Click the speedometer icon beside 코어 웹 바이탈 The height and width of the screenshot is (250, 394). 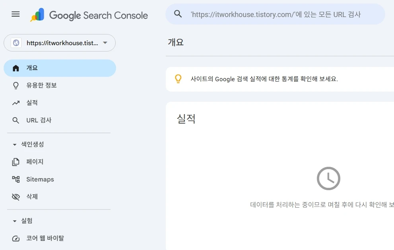click(x=16, y=239)
